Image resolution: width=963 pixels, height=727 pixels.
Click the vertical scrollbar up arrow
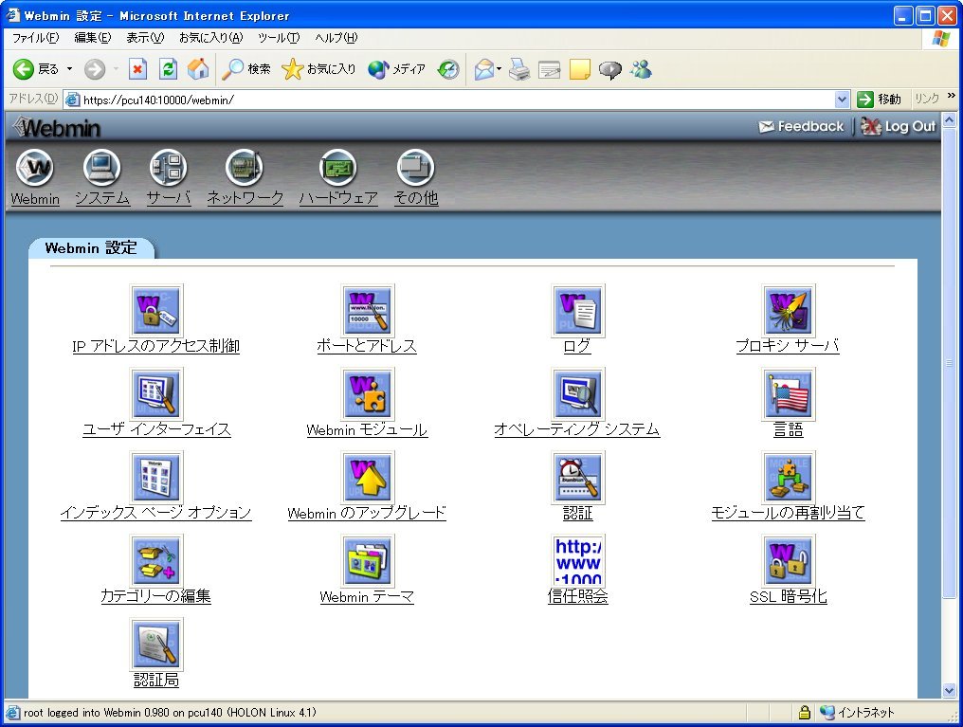coord(949,119)
